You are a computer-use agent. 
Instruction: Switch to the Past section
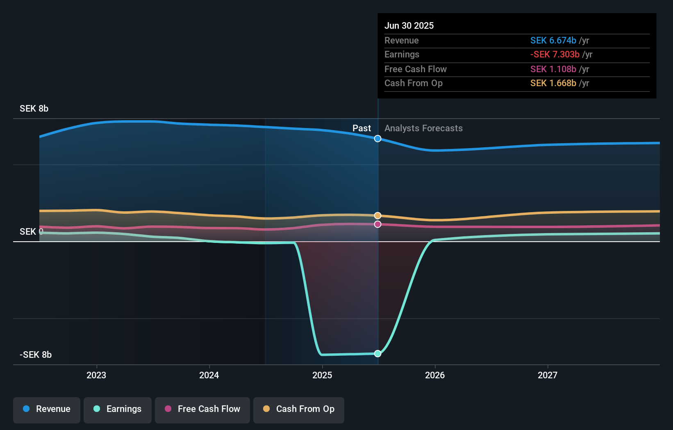[x=362, y=128]
